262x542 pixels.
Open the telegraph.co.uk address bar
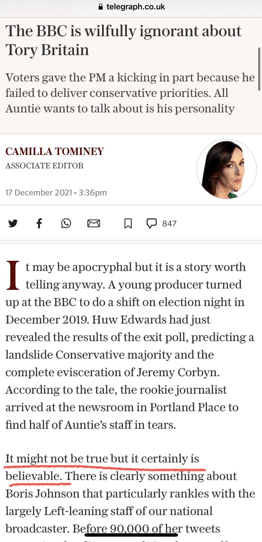coord(135,7)
